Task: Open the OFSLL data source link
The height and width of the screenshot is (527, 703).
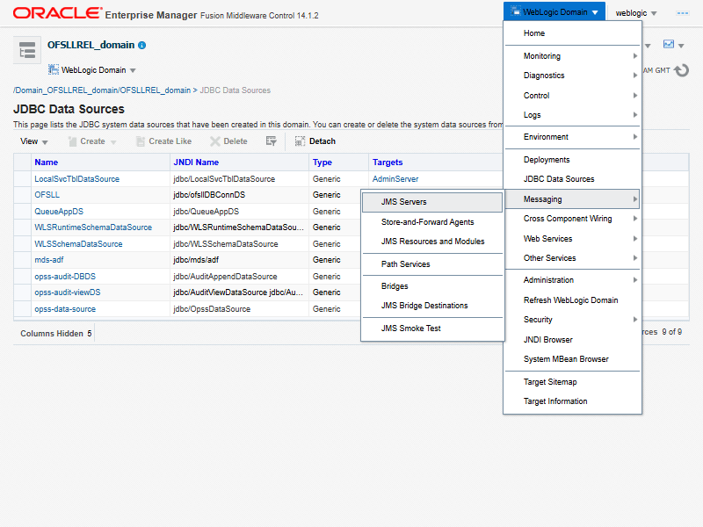Action: click(47, 195)
